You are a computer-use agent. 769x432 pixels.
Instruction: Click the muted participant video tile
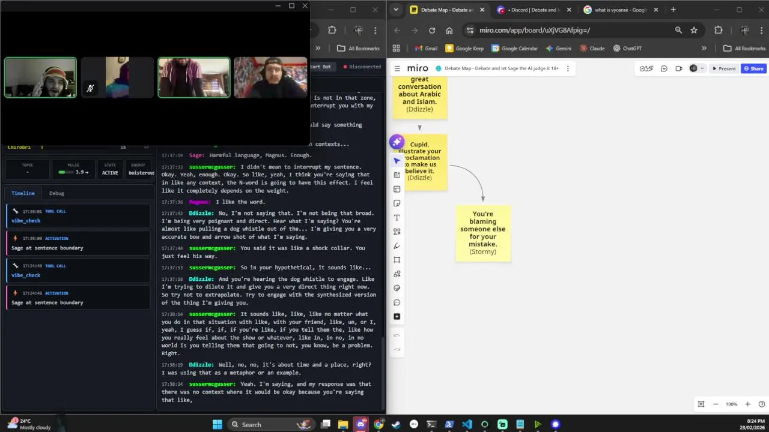click(x=117, y=77)
